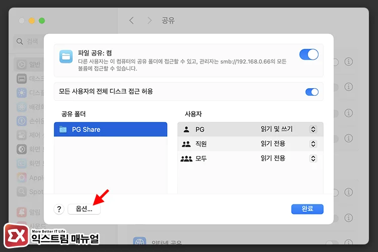Viewport: 378px width, 252px height.
Task: Click the Internet Sharing globe icon at bottom
Action: pos(140,241)
